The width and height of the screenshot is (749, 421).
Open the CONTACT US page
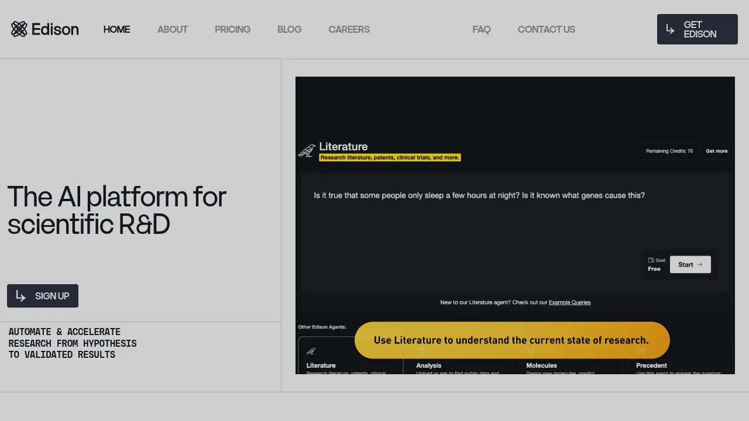point(546,29)
